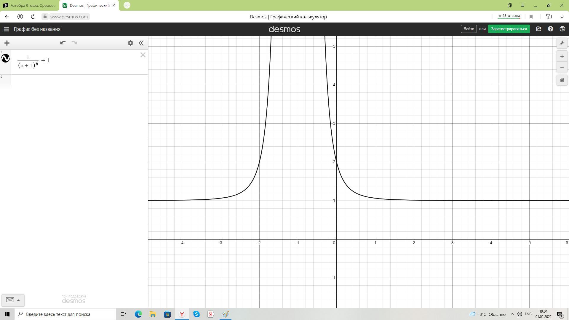The width and height of the screenshot is (569, 320).
Task: Open the hamburger menu for graphs
Action: (6, 29)
